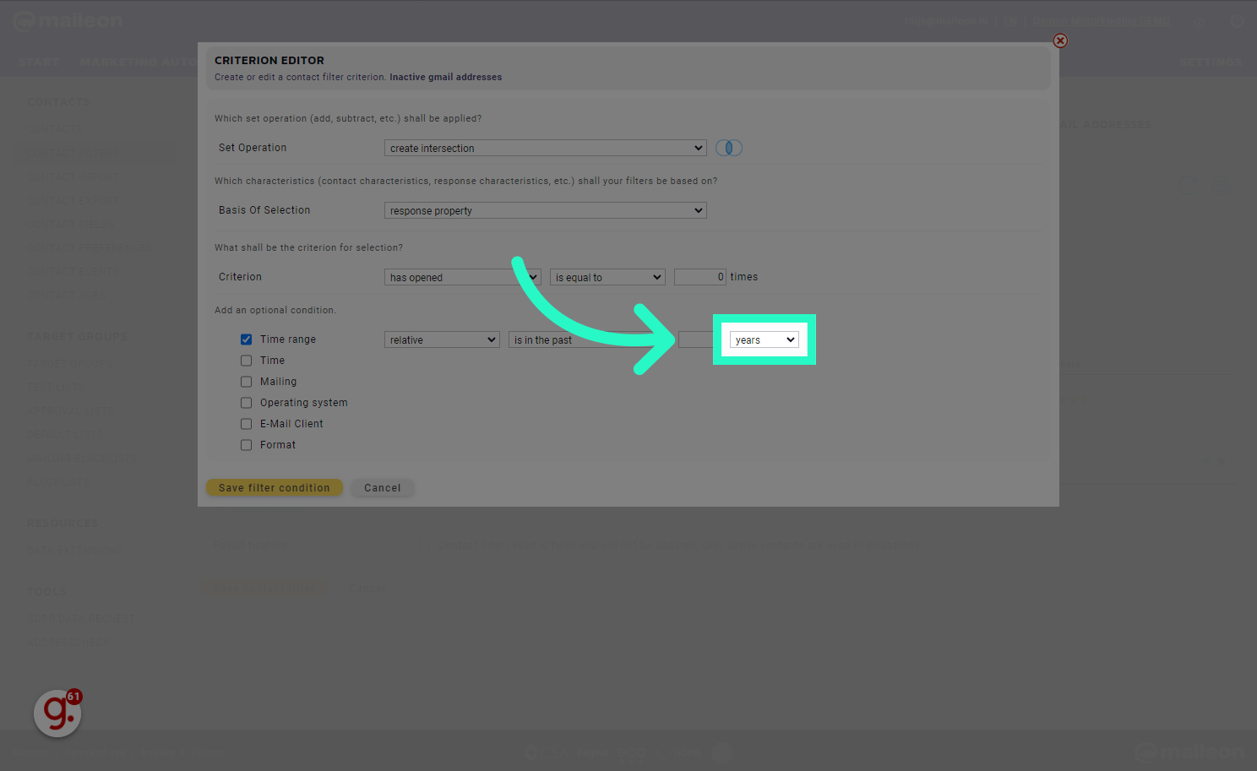The height and width of the screenshot is (771, 1257).
Task: Enable the Time condition checkbox
Action: pyautogui.click(x=246, y=361)
